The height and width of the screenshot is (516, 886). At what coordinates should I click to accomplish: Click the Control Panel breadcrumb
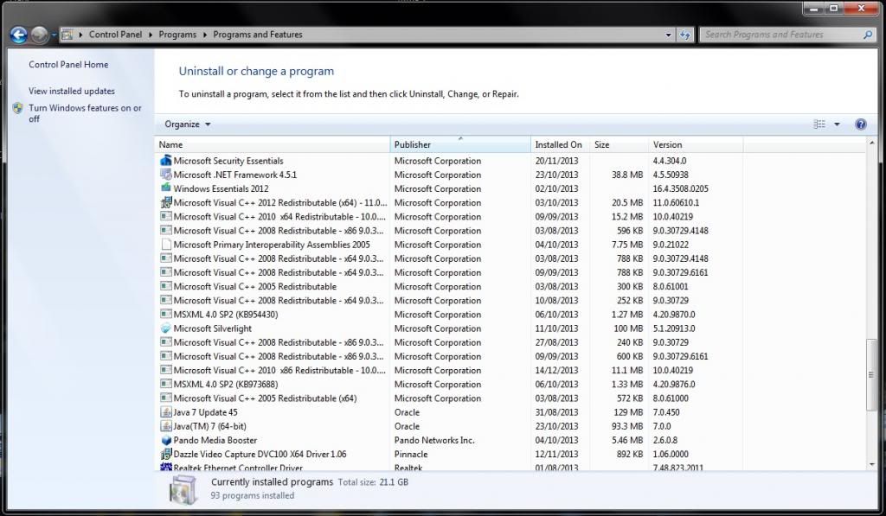coord(115,35)
